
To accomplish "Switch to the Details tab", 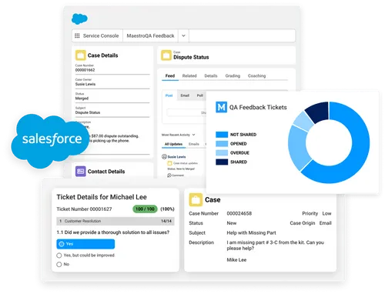I will tap(211, 75).
